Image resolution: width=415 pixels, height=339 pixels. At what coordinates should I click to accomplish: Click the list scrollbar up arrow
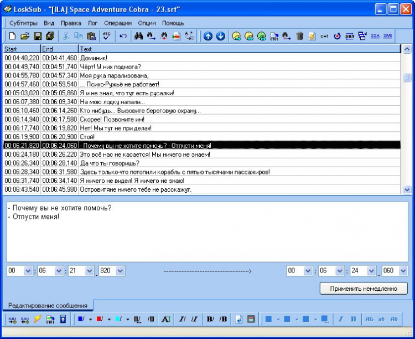click(x=407, y=49)
